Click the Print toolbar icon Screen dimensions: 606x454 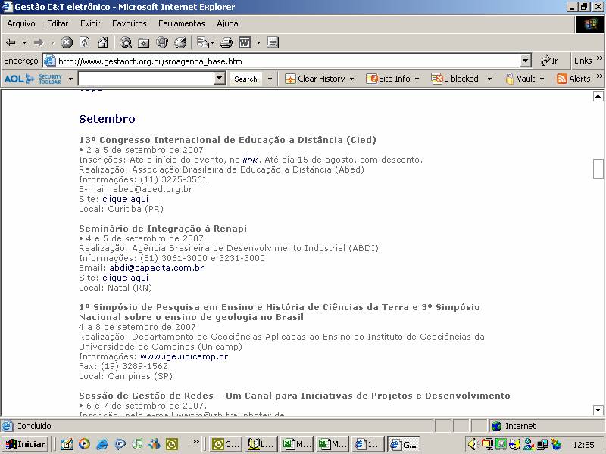tap(226, 42)
